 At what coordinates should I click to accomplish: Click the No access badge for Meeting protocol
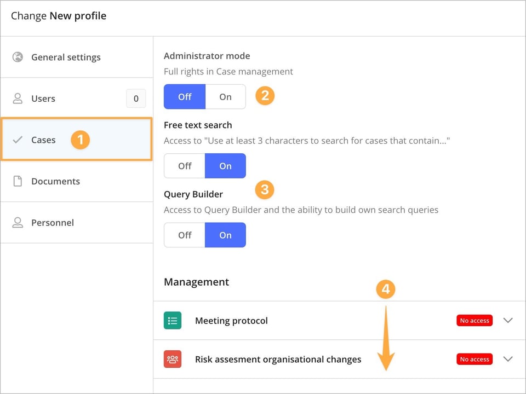coord(474,321)
